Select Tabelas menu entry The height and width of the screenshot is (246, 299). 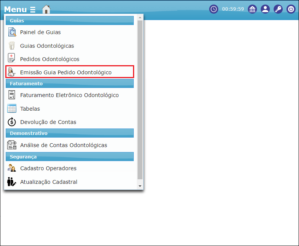click(x=30, y=109)
